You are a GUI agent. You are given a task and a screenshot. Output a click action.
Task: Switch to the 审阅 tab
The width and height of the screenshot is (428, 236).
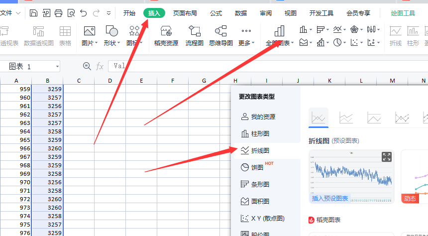(x=266, y=13)
